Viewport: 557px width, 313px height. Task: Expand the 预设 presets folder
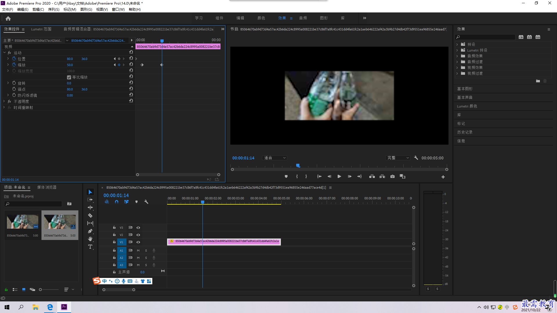(x=457, y=44)
